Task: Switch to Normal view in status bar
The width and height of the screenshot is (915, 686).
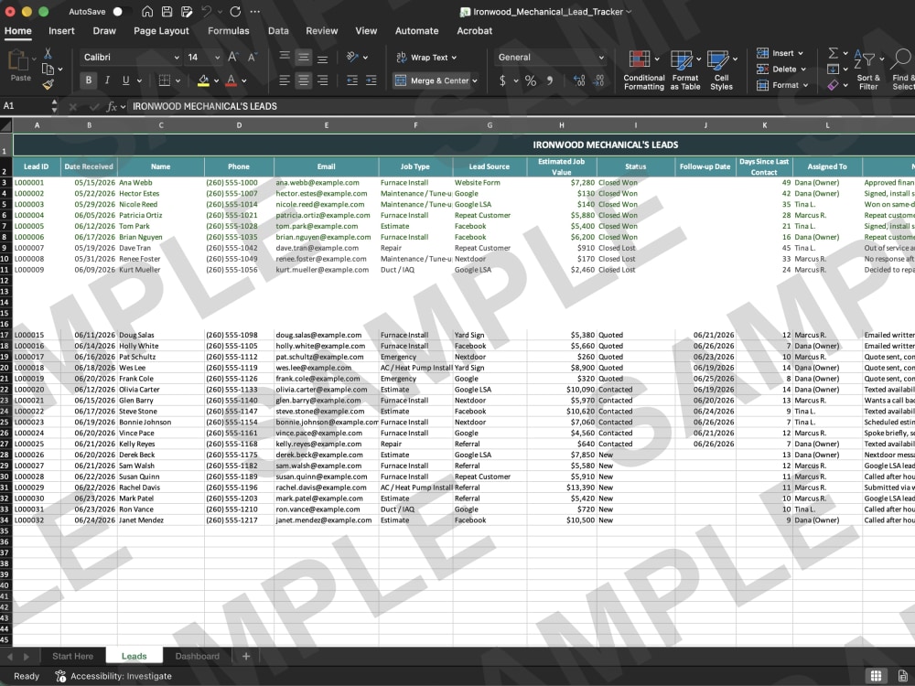Action: pos(876,676)
